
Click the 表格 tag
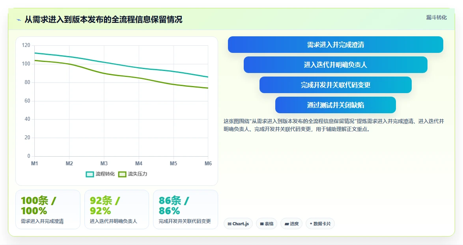pos(267,224)
